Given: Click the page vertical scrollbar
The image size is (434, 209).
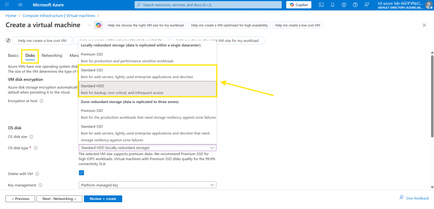Looking at the screenshot, I should pos(432,96).
